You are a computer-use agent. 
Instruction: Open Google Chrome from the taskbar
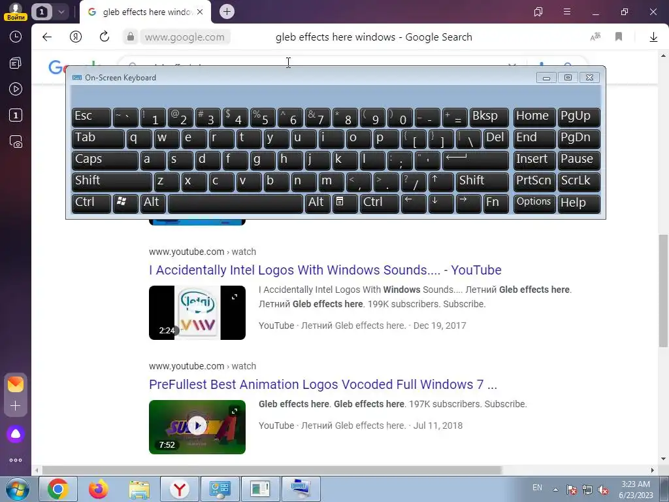58,489
